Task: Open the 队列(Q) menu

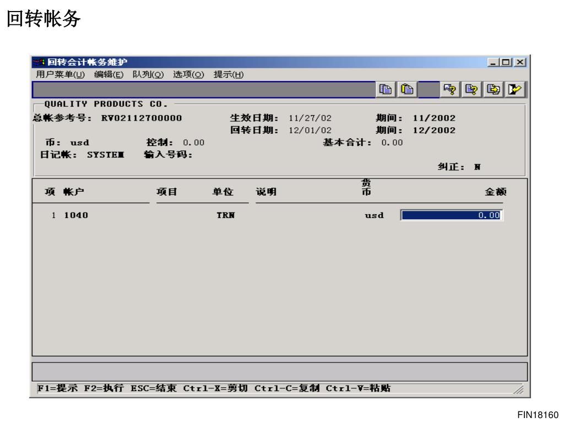Action: [148, 75]
